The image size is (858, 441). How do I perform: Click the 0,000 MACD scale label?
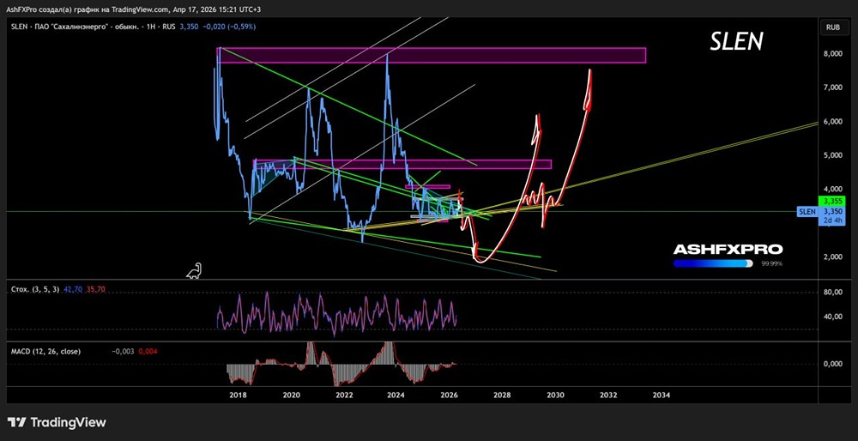tap(833, 364)
